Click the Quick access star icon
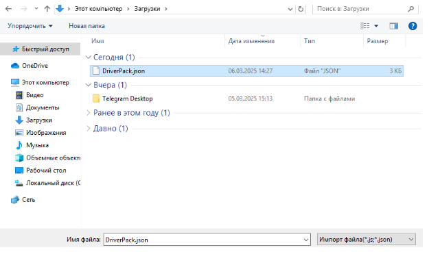Image resolution: width=429 pixels, height=254 pixels. 16,49
